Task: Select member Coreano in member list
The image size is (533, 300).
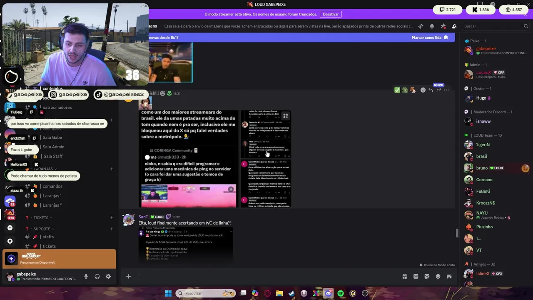Action: 496,180
